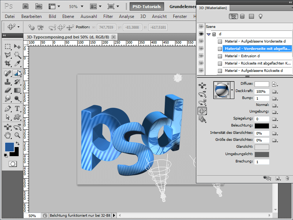Open the Filter menu
This screenshot has width=293, height=220.
point(108,16)
